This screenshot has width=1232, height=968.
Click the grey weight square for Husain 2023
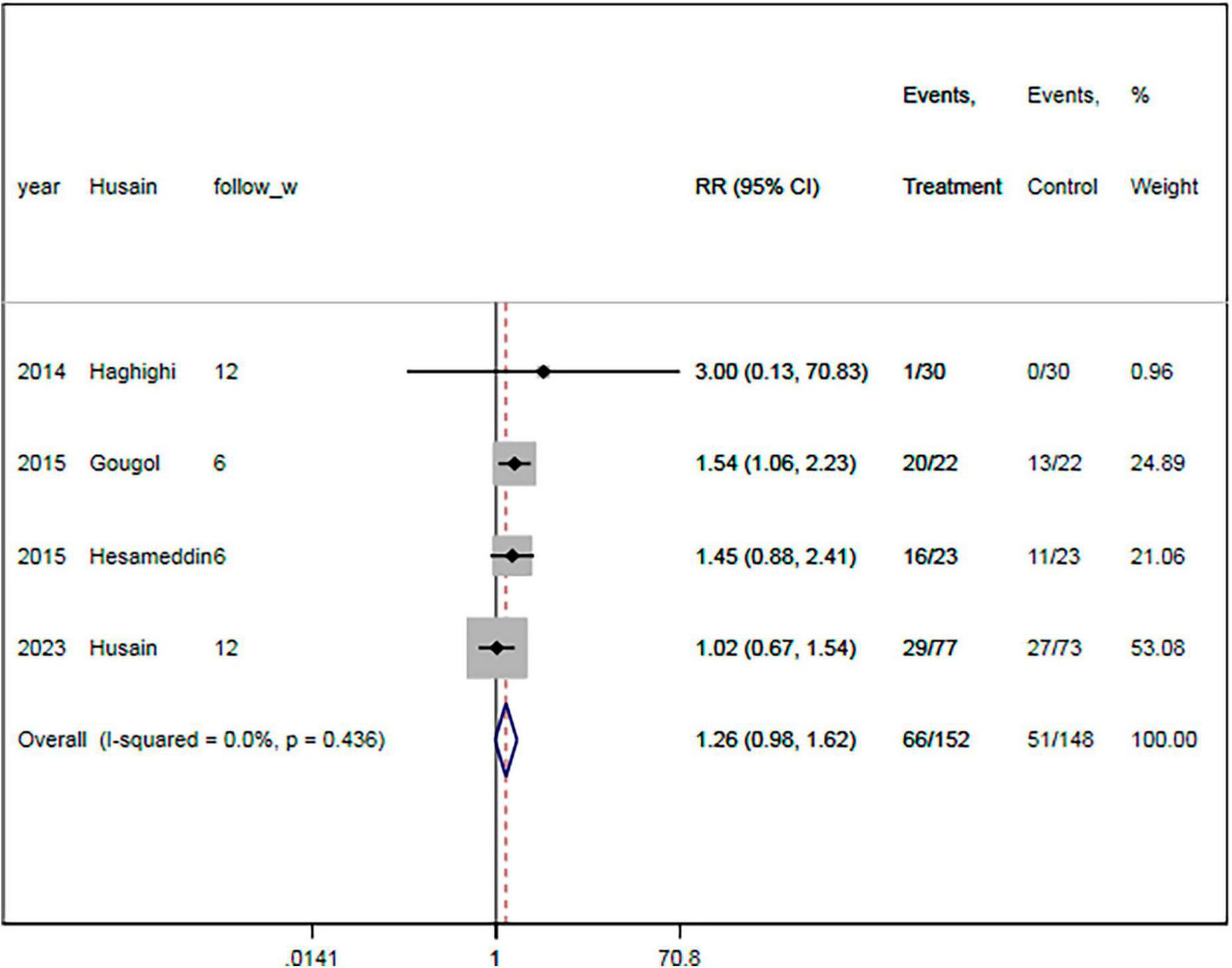(496, 647)
